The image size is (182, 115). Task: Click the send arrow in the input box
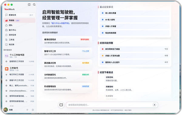click(154, 105)
